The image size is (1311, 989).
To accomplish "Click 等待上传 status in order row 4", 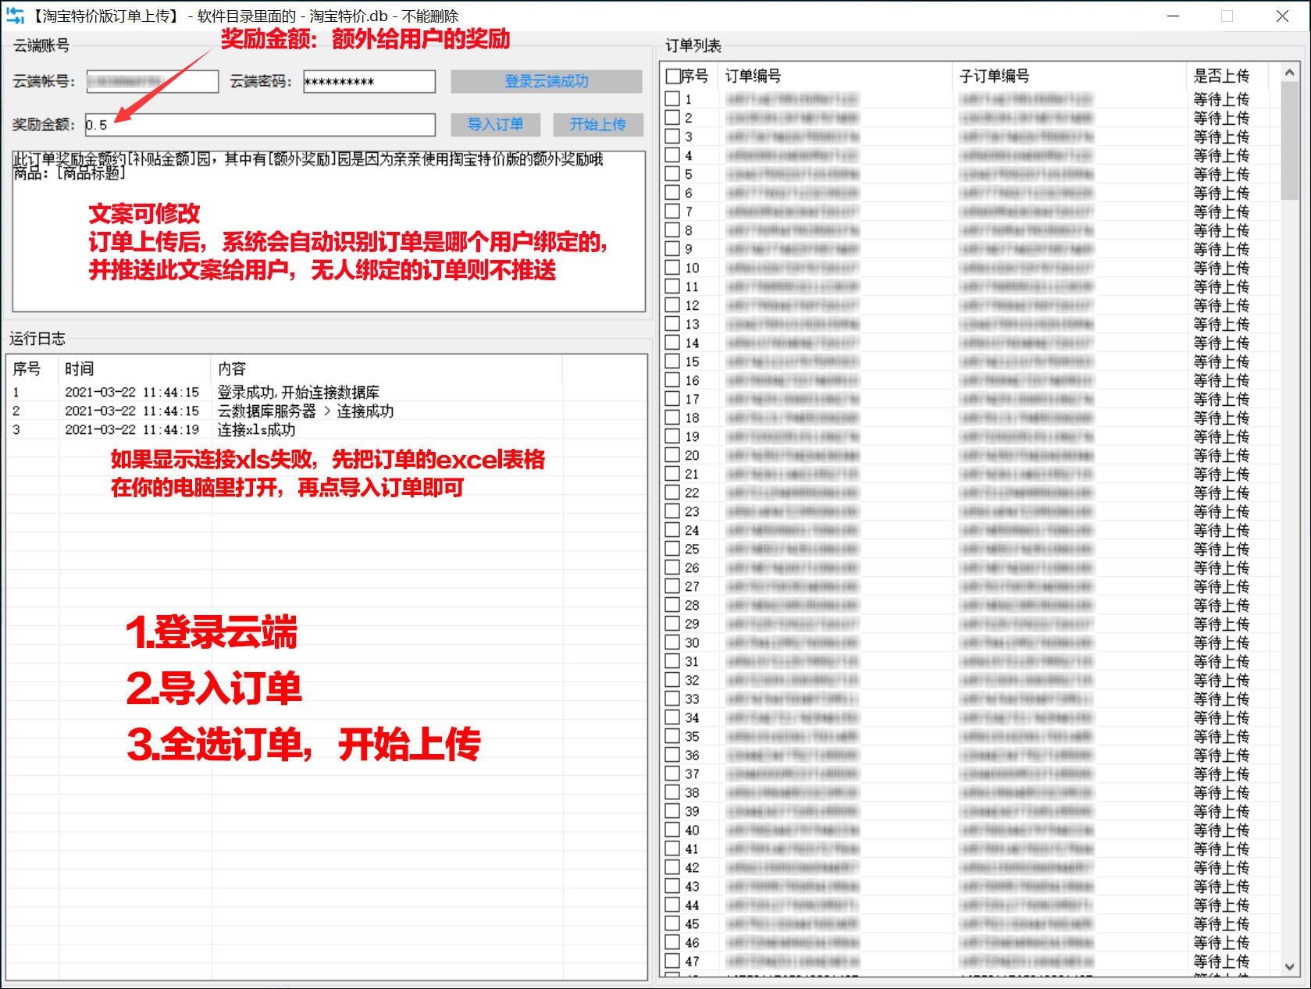I will [x=1221, y=155].
